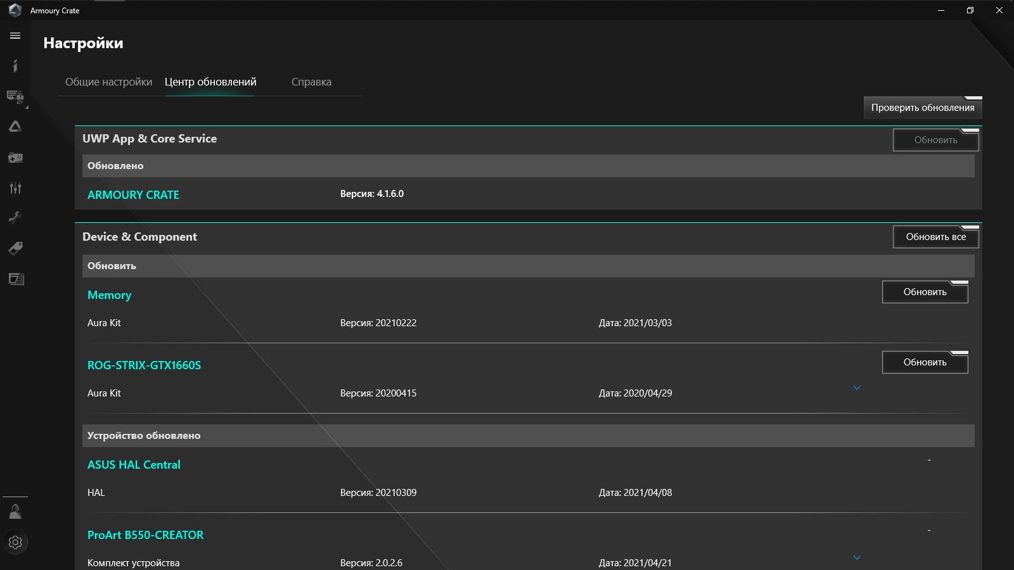
Task: Click Aura Kit label under Memory
Action: pyautogui.click(x=104, y=323)
